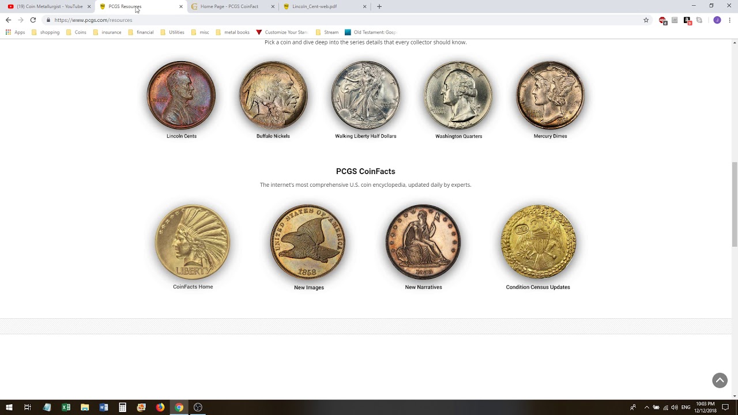Close the PCGS Resources tab
Image resolution: width=738 pixels, height=415 pixels.
pos(181,6)
